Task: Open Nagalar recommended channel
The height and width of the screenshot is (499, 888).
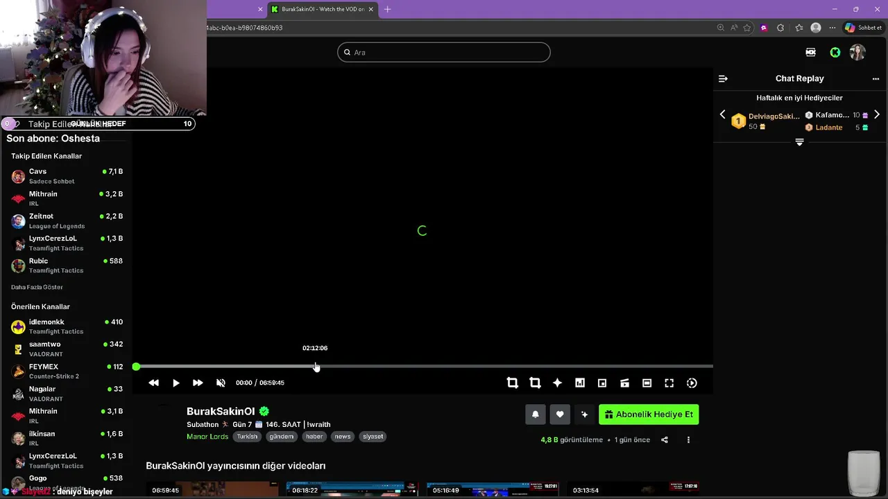Action: click(67, 394)
